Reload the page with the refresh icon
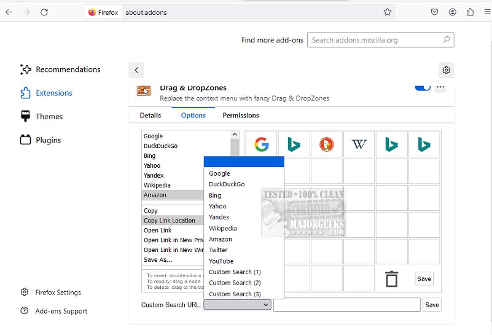Viewport: 492px width, 335px height. tap(44, 12)
